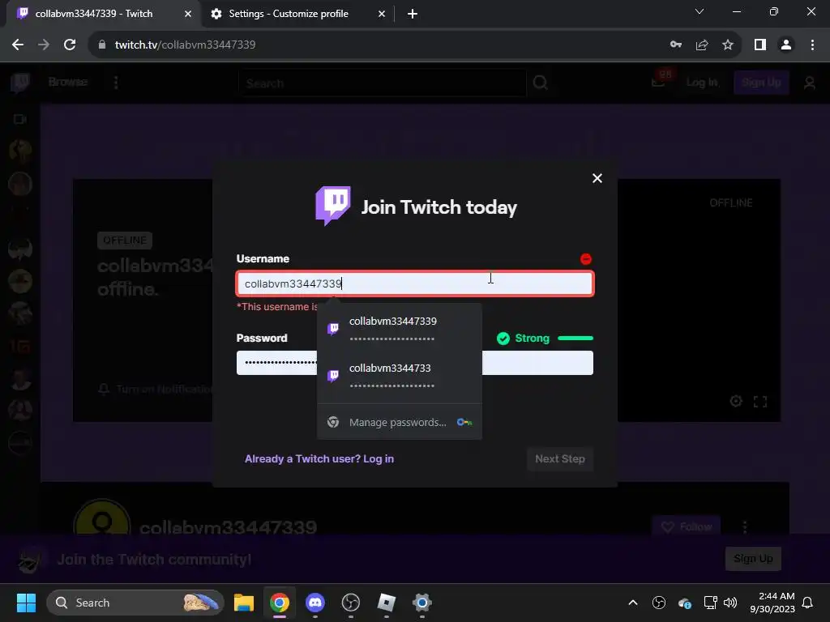The image size is (830, 622).
Task: Click the Password input field
Action: coord(415,363)
